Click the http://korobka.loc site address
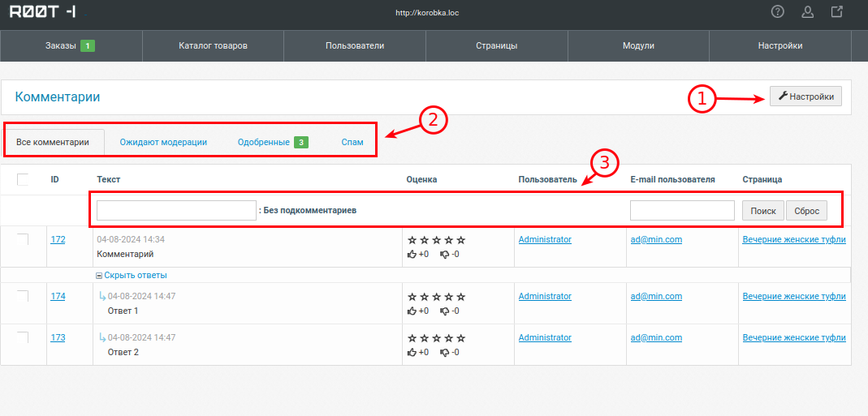Viewport: 868px width, 416px height. [427, 12]
